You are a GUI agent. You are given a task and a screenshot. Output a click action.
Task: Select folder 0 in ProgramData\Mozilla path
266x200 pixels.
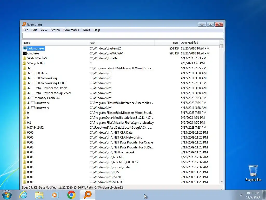pyautogui.click(x=28, y=118)
